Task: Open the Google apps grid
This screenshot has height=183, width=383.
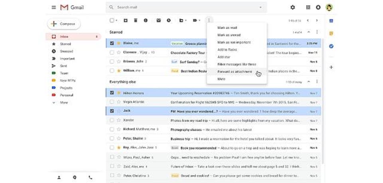Action: tap(308, 7)
